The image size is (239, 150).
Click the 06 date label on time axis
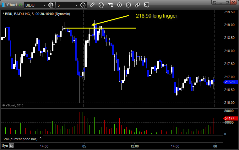pos(215,146)
